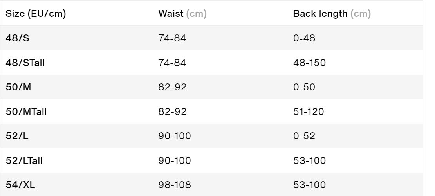
Task: Select the 48-150 back length value
Action: [309, 63]
